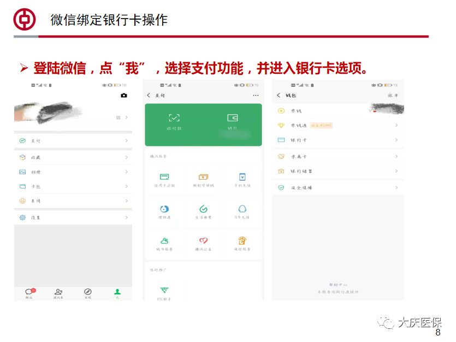This screenshot has height=342, width=456.
Task: Tap the green 支付 pay icon in the Me list
Action: [x=22, y=141]
